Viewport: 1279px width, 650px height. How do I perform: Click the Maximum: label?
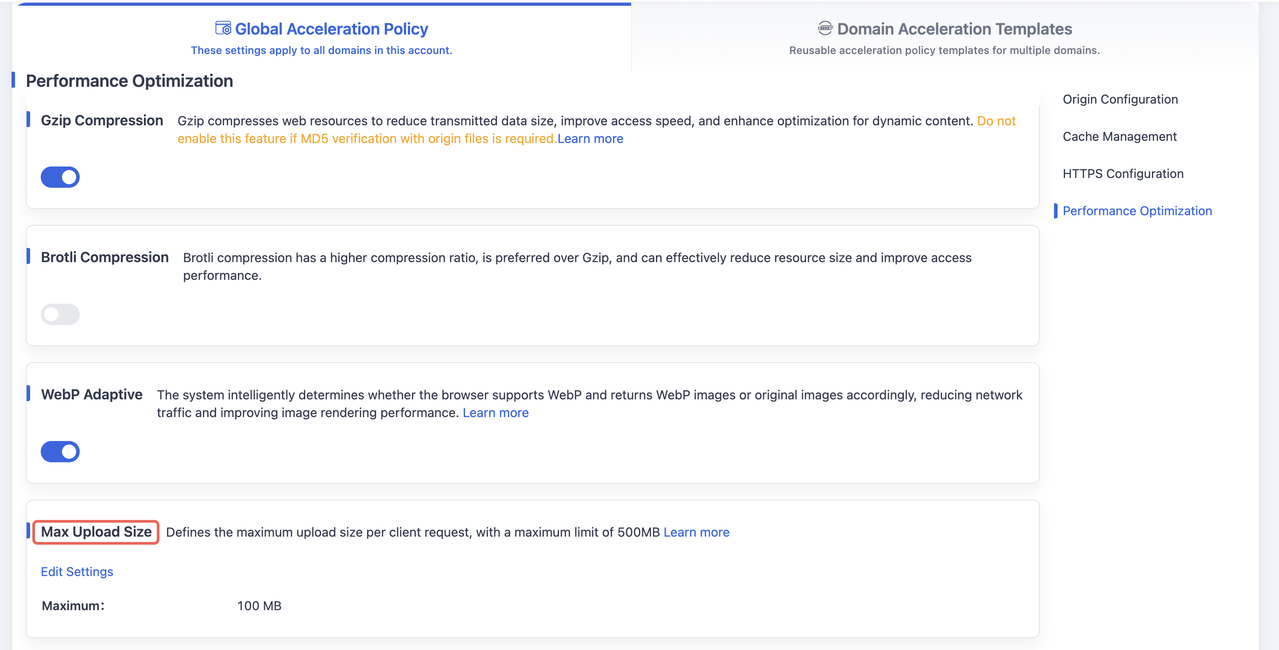coord(73,606)
